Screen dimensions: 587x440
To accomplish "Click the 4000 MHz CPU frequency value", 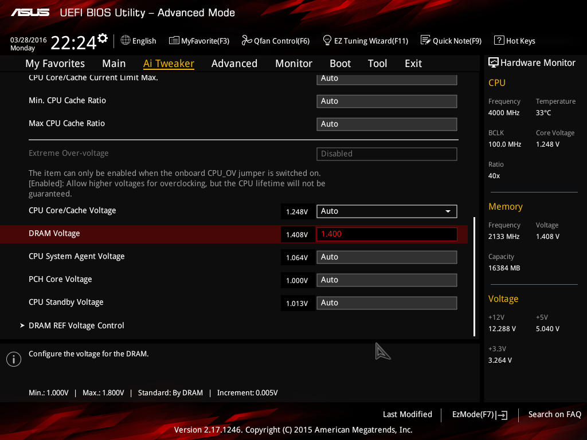I will click(503, 113).
